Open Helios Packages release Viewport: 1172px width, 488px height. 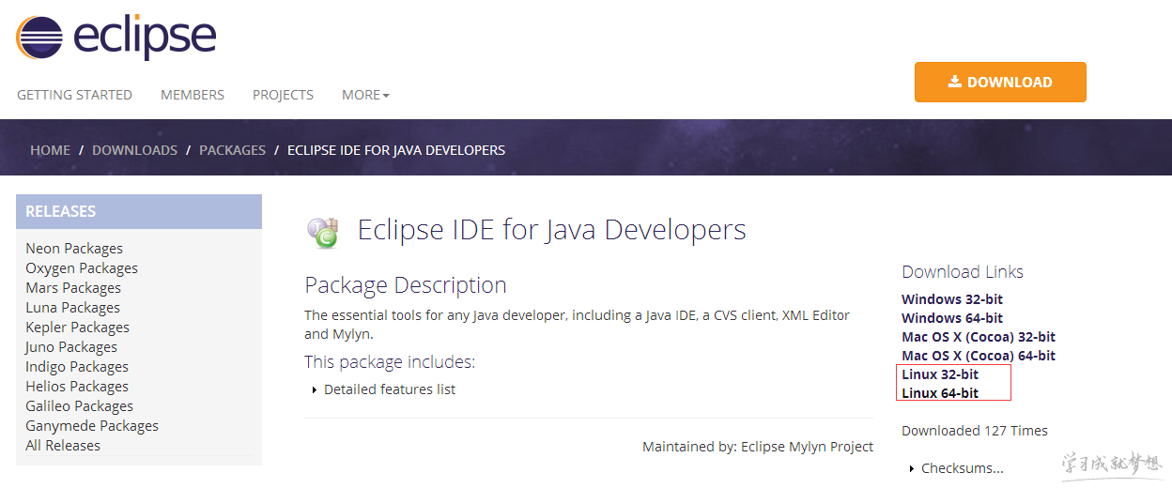click(x=77, y=387)
